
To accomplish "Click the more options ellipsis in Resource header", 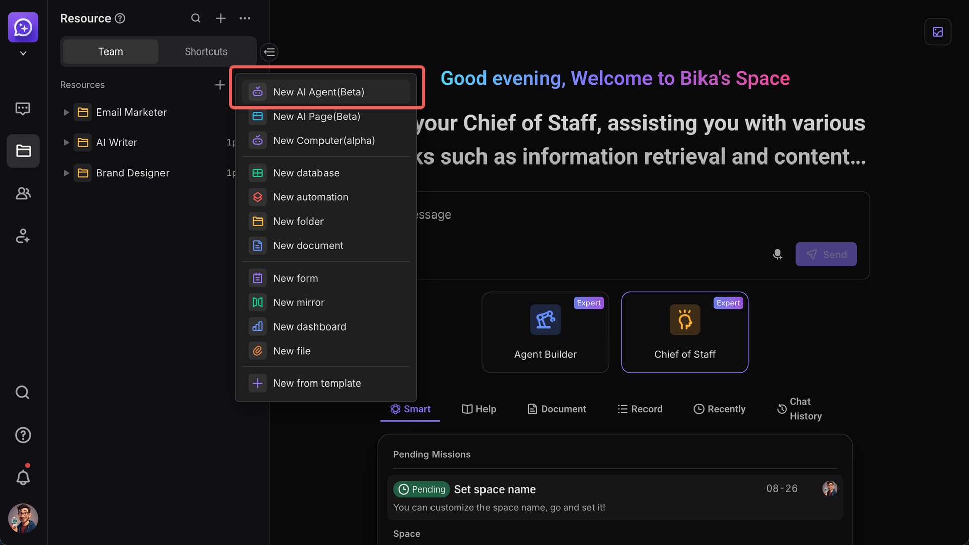I will click(245, 18).
